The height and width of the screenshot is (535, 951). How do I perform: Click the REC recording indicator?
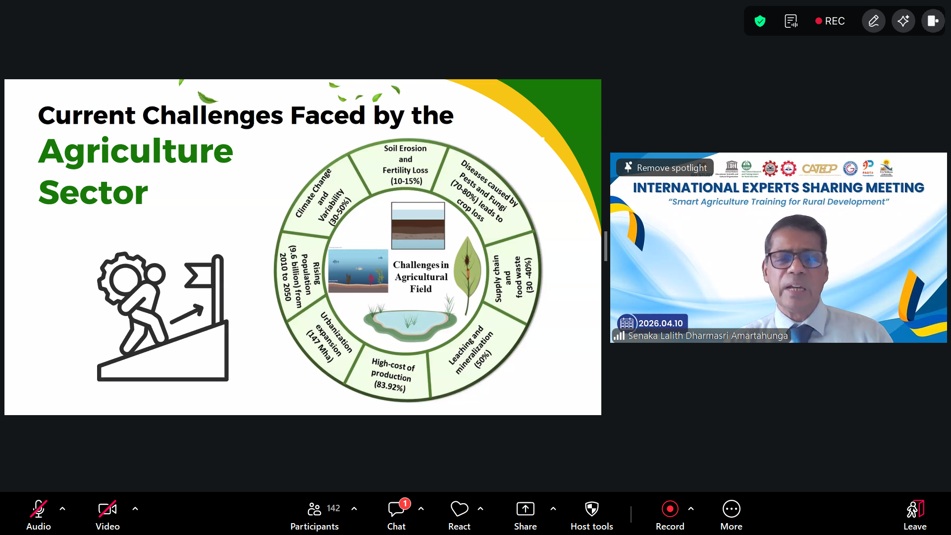pos(830,21)
